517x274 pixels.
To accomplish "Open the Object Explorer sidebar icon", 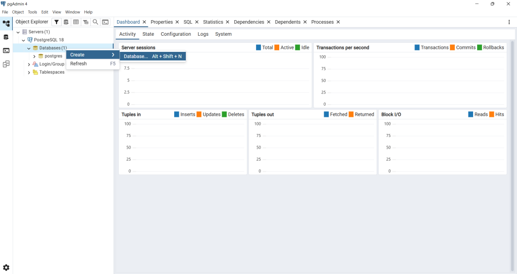I will 6,23.
